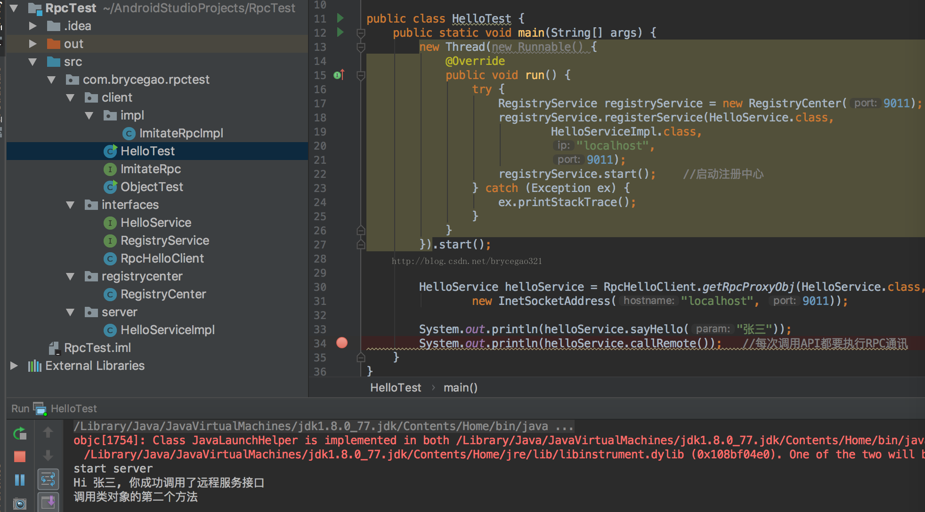Viewport: 925px width, 512px height.
Task: Open implemented method marker on line 15
Action: [x=339, y=75]
